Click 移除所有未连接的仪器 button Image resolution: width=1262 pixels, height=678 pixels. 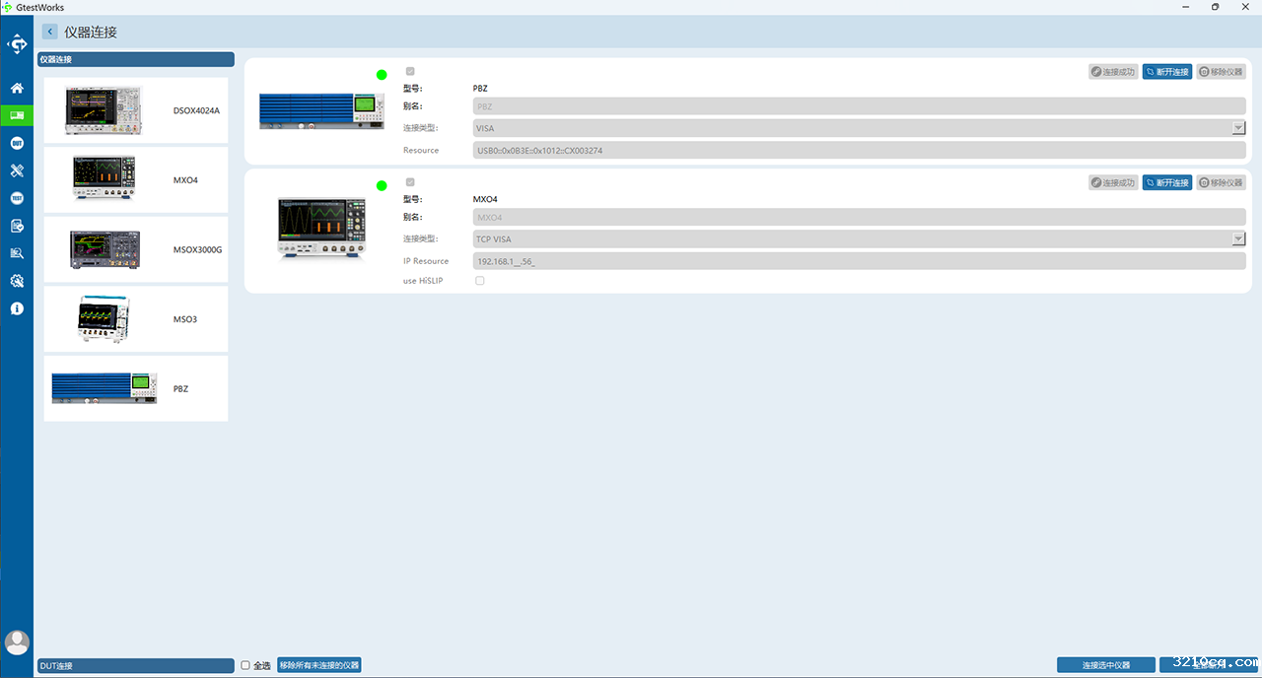(x=319, y=665)
